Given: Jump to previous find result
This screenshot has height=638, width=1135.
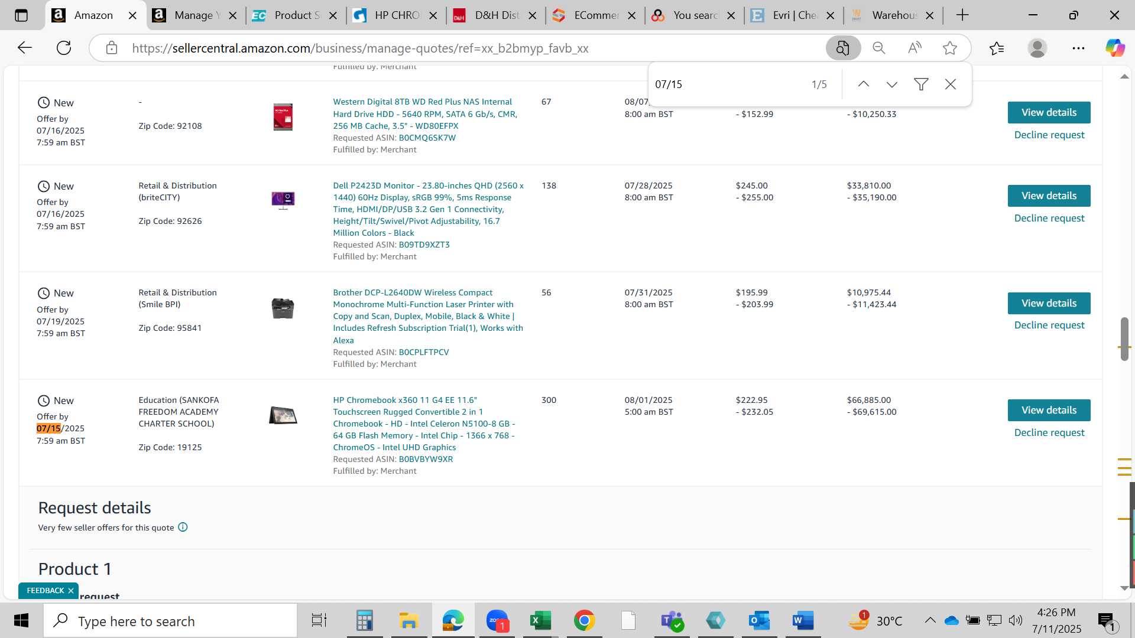Looking at the screenshot, I should [x=864, y=84].
